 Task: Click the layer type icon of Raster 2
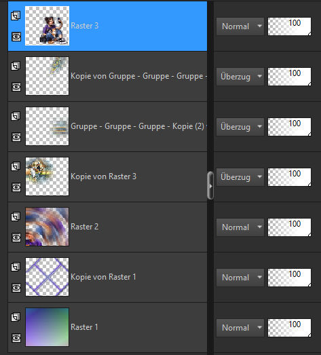click(16, 217)
